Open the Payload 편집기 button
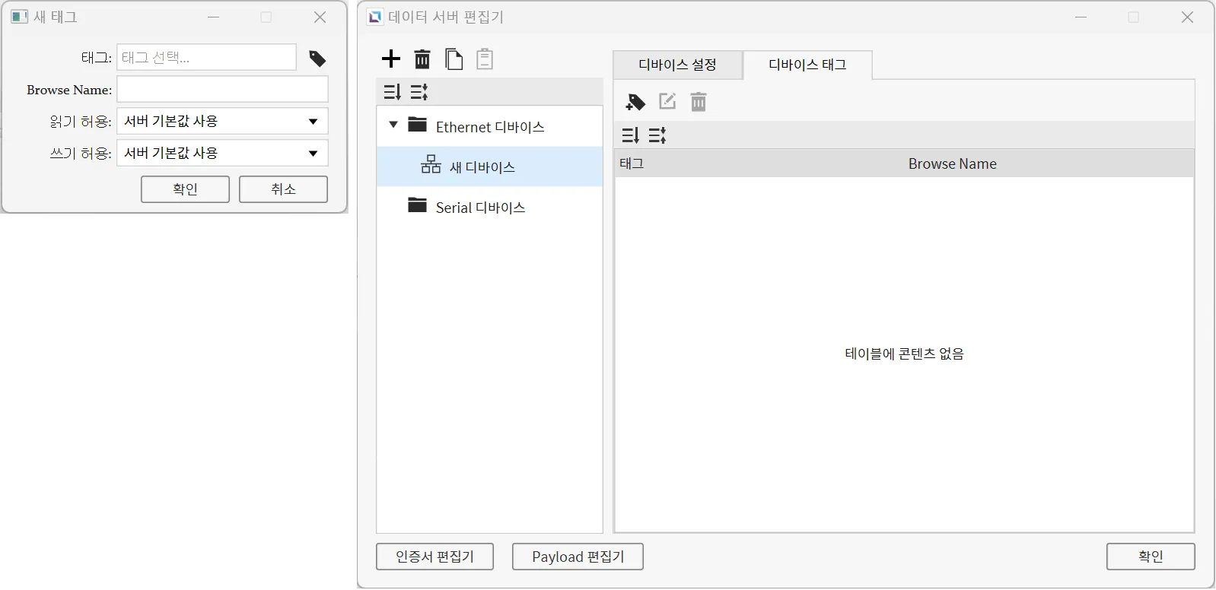Image resolution: width=1216 pixels, height=590 pixels. (578, 557)
